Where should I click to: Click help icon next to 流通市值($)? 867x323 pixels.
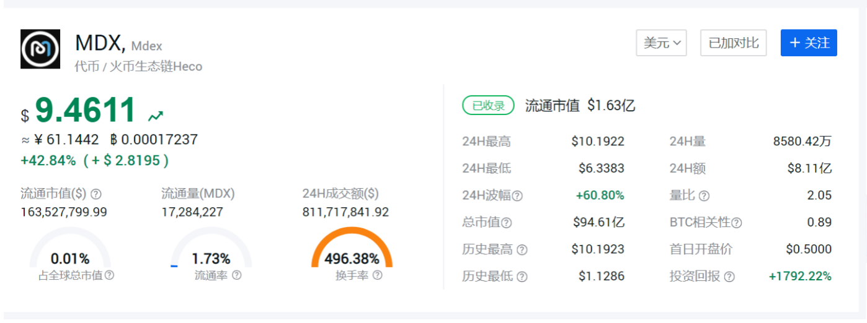pos(96,194)
